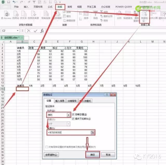The image size is (166, 165).
Task: Toggle the 提供下拉箭头 checkbox
Action: click(x=73, y=119)
